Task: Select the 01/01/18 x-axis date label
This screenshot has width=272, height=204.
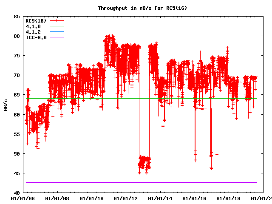Action: tap(229, 198)
